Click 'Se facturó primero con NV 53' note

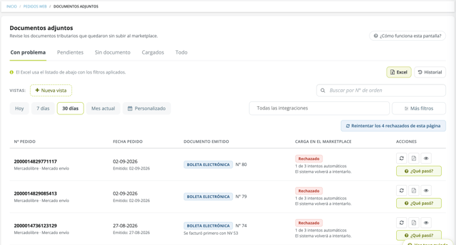[211, 233]
